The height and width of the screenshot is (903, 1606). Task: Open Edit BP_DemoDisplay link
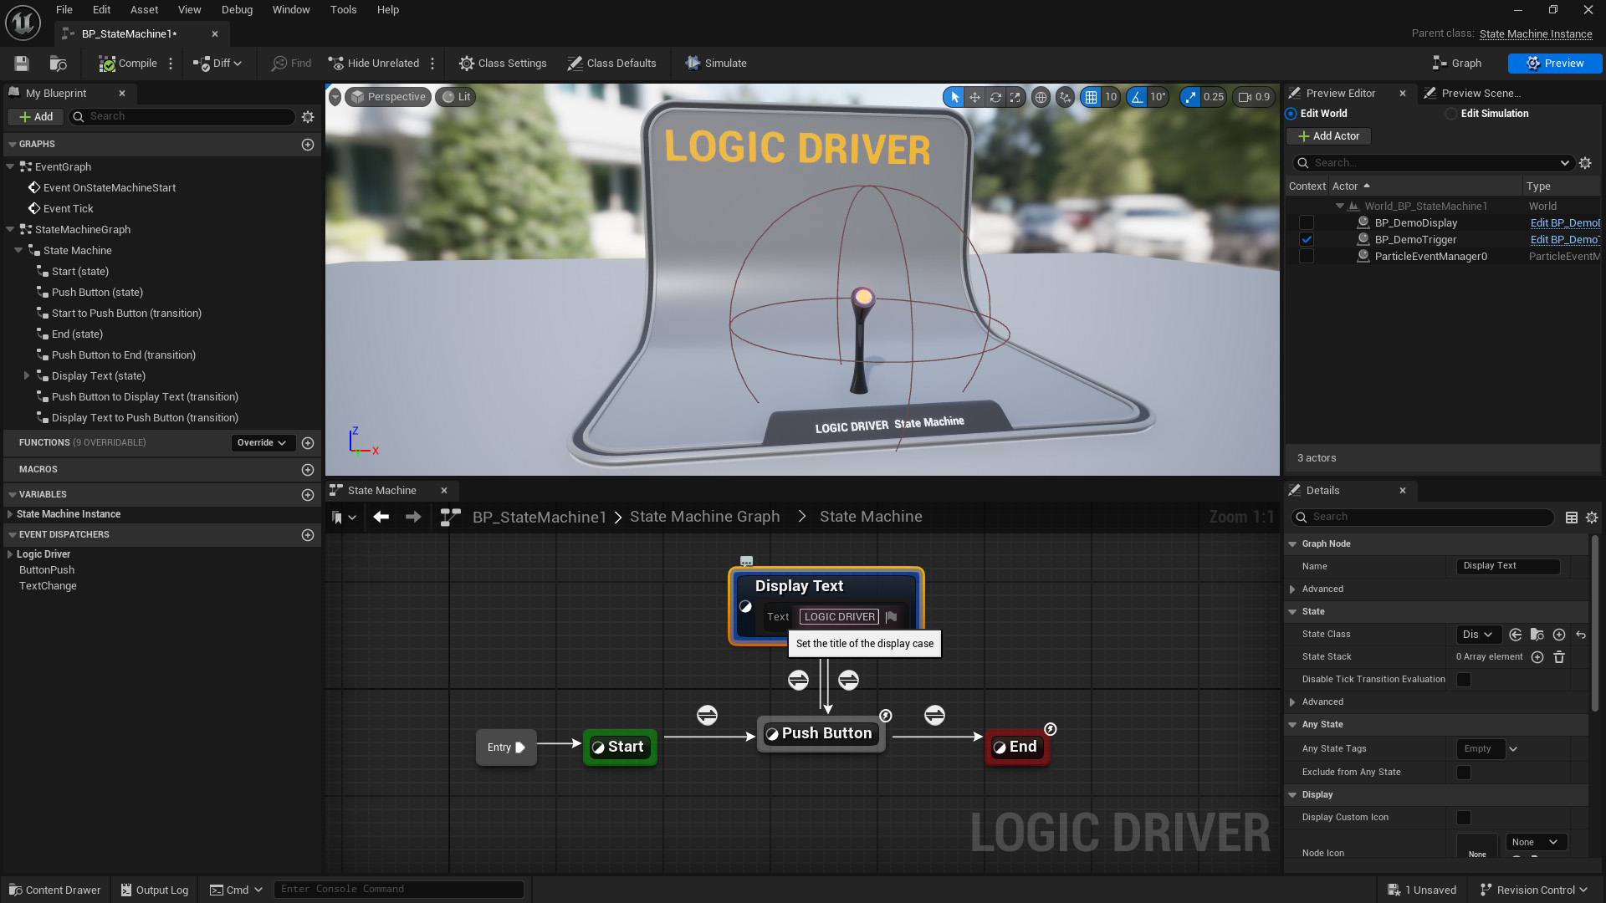(1565, 223)
